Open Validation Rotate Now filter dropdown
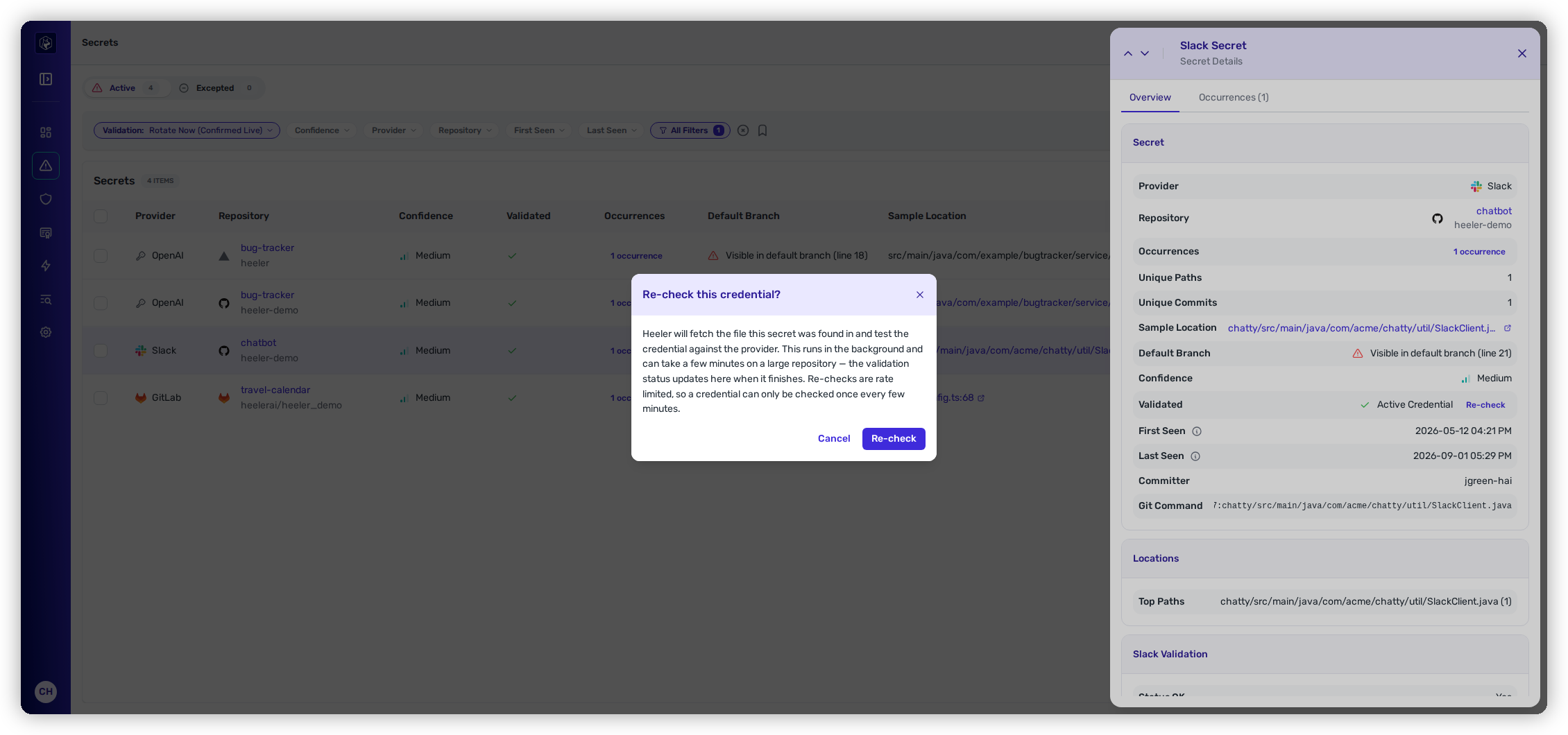1568x735 pixels. [x=187, y=130]
